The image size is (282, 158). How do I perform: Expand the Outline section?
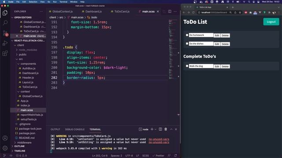tap(19, 146)
